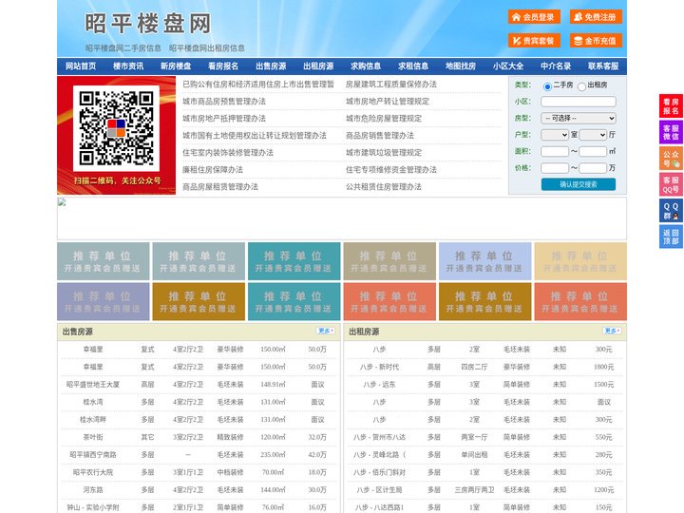Focus the minimum 面积 input field
This screenshot has width=684, height=513.
[x=555, y=151]
